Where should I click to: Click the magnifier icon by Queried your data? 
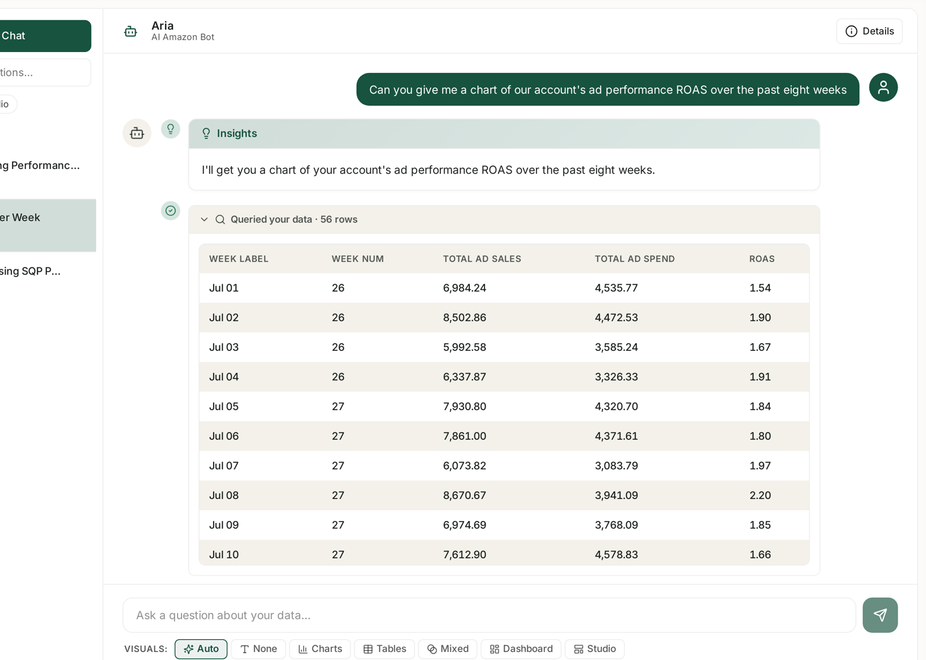pos(221,219)
